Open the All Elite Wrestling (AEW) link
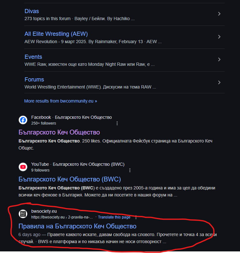This screenshot has width=240, height=253. [x=56, y=34]
